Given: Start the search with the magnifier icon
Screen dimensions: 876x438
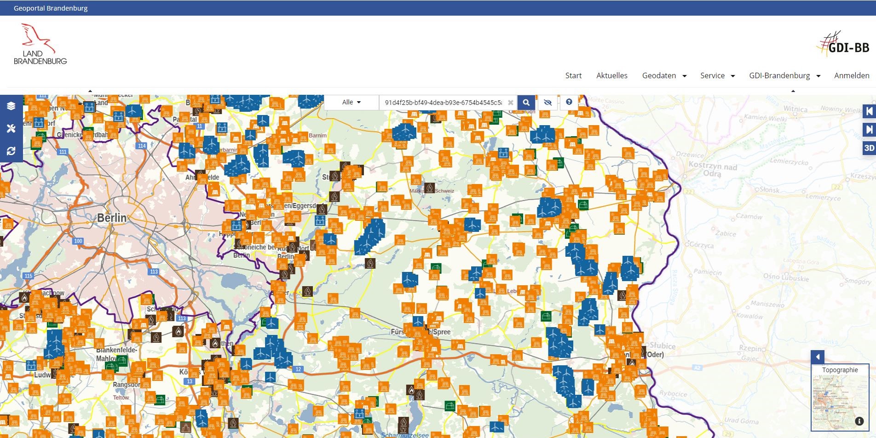Looking at the screenshot, I should [526, 102].
